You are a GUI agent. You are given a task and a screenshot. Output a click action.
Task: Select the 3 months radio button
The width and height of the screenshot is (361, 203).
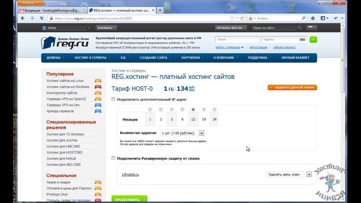point(171,109)
